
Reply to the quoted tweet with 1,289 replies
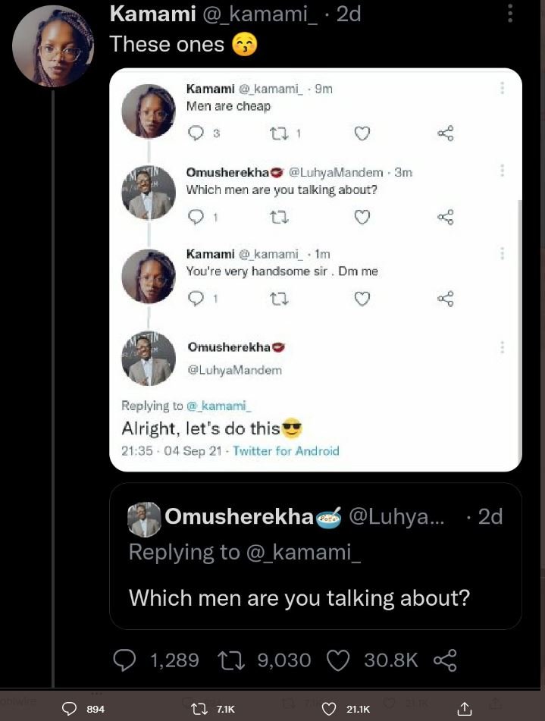[124, 660]
